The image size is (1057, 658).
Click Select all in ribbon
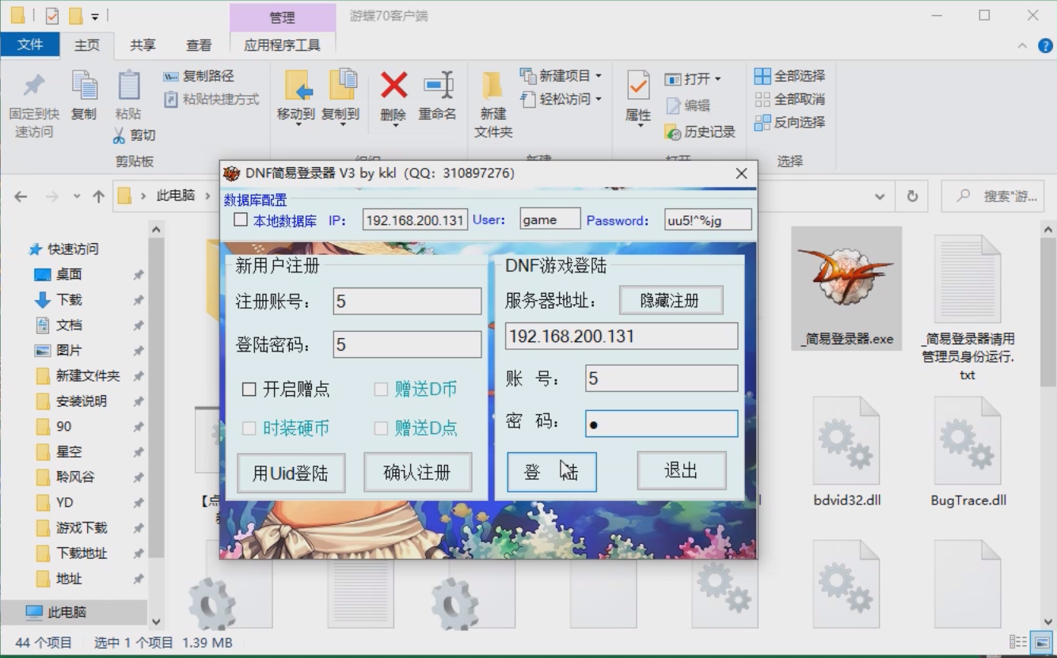click(x=789, y=76)
